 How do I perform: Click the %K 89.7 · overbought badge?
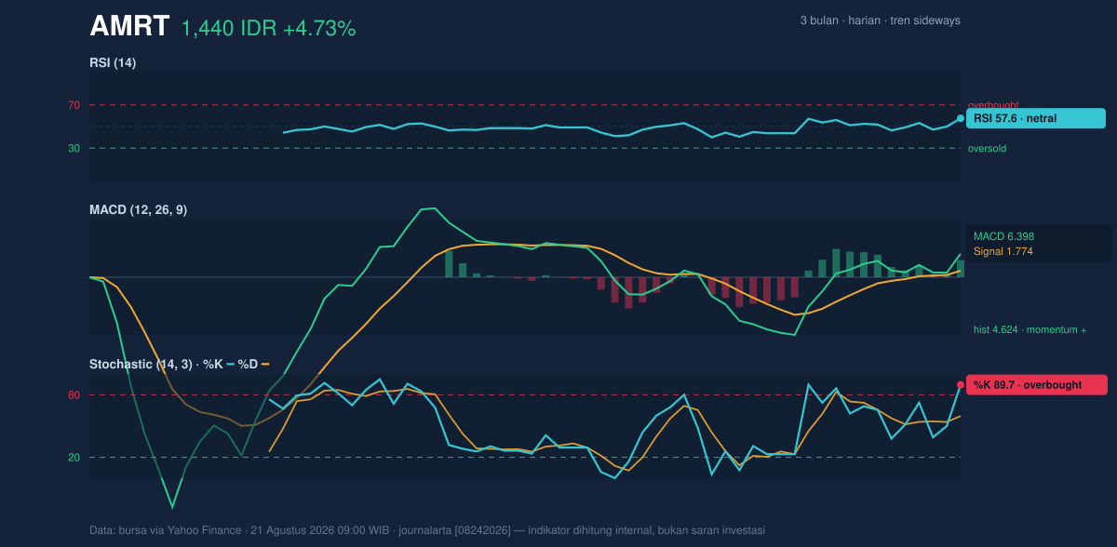[1037, 384]
